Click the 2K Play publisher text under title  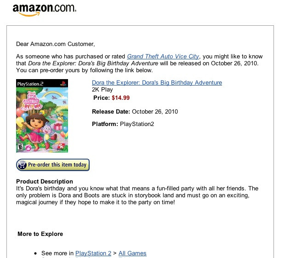tap(103, 90)
